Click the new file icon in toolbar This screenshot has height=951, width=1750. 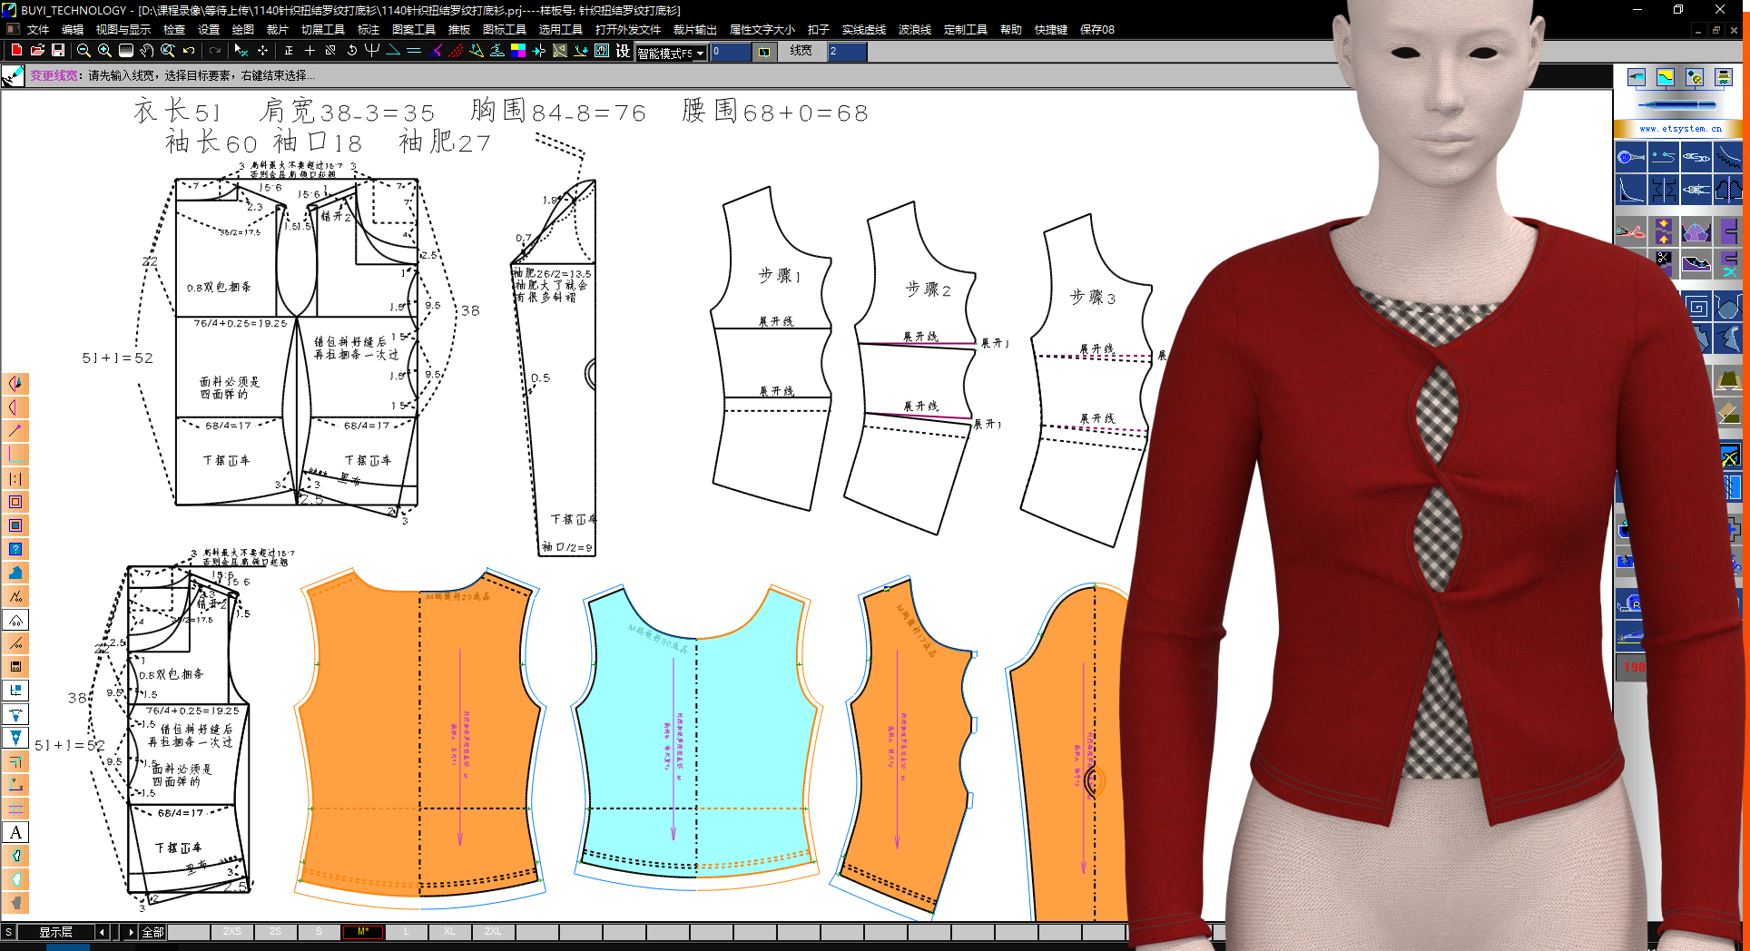[x=15, y=51]
